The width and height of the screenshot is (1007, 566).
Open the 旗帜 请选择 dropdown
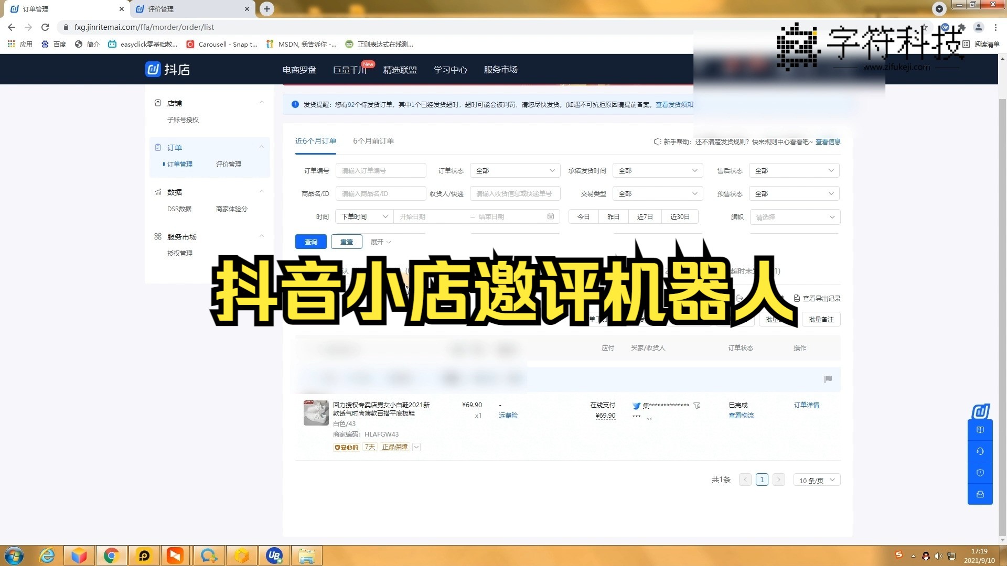(795, 217)
